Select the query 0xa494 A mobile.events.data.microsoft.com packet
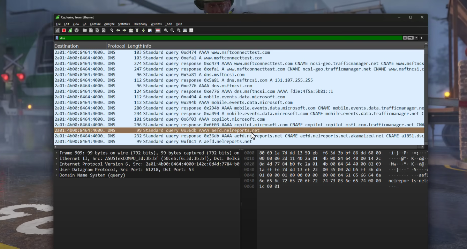 click(239, 97)
